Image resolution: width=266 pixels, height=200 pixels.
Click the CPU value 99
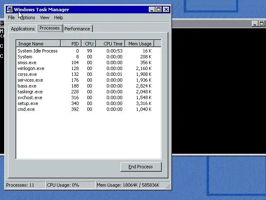(x=89, y=51)
